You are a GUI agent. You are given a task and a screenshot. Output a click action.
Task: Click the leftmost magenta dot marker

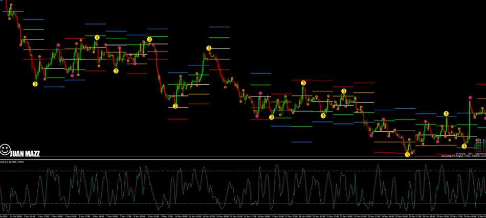(58, 45)
